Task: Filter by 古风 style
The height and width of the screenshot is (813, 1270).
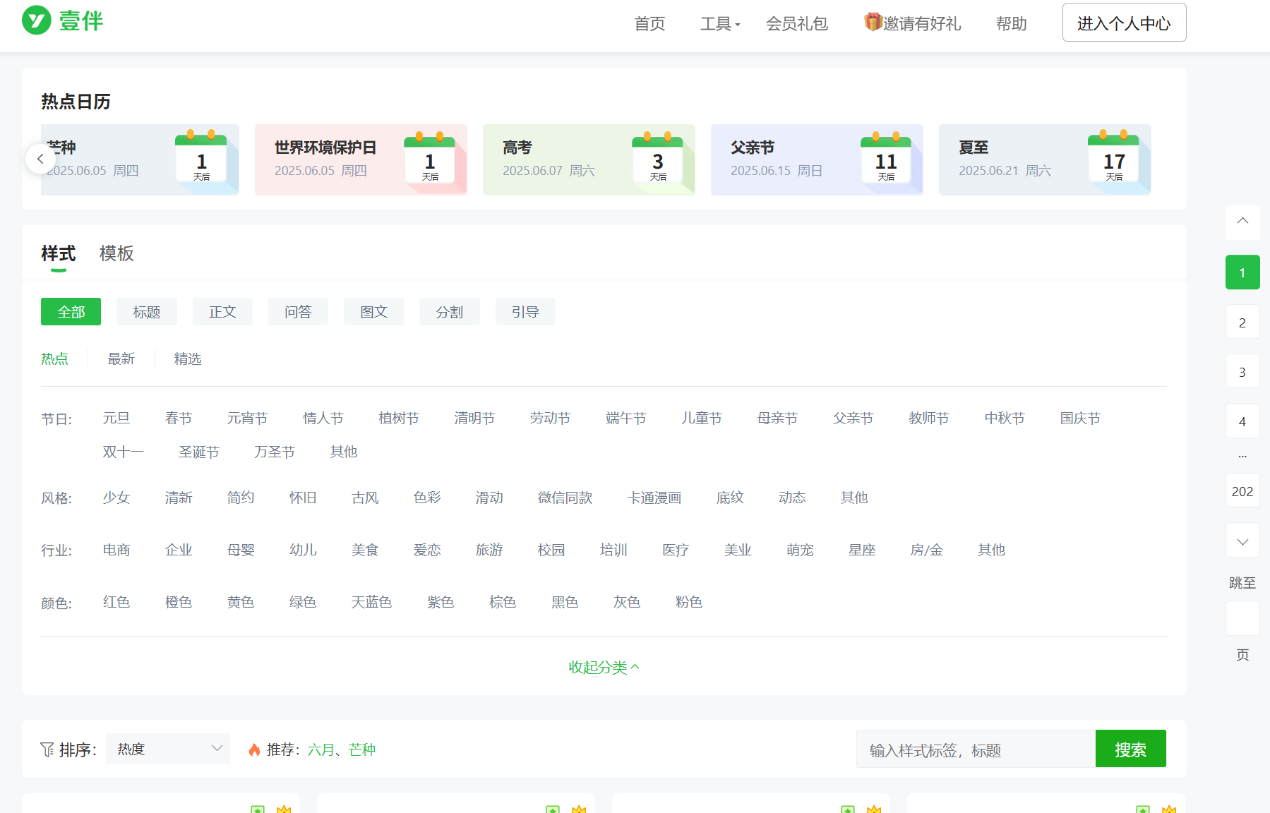Action: coord(365,498)
